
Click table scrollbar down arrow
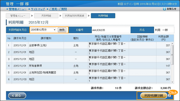172,82
